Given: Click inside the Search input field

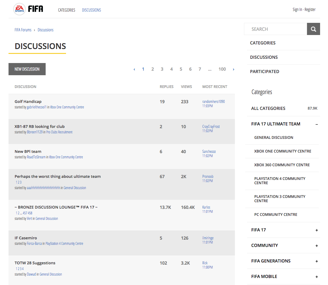Looking at the screenshot, I should (x=275, y=29).
